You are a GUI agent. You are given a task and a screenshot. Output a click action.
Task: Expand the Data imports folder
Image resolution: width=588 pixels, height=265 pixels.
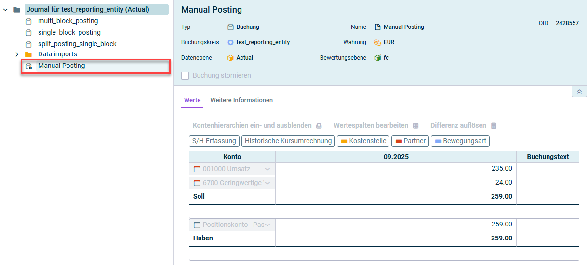pos(17,54)
